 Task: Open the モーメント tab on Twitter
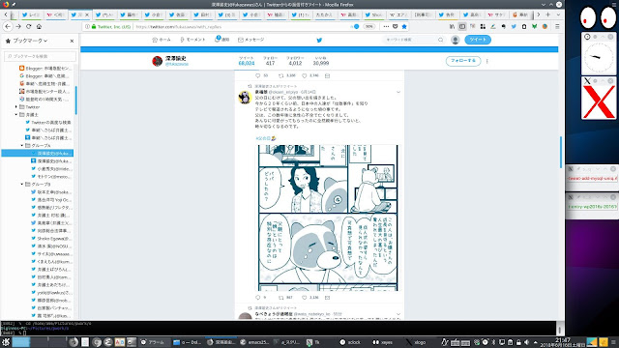tap(192, 40)
